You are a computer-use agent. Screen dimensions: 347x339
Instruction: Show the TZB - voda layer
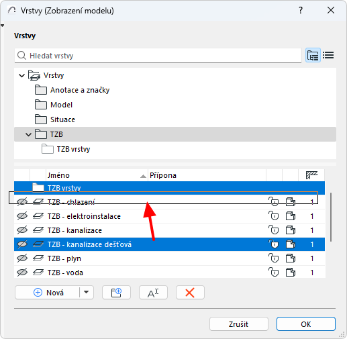(x=22, y=273)
